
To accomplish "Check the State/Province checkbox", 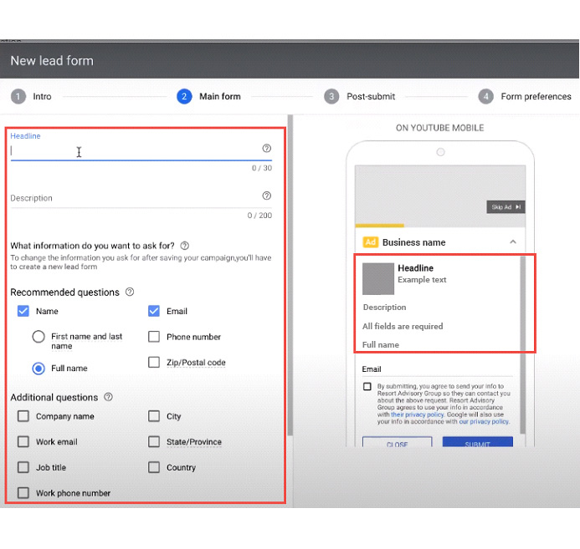I will pos(153,441).
